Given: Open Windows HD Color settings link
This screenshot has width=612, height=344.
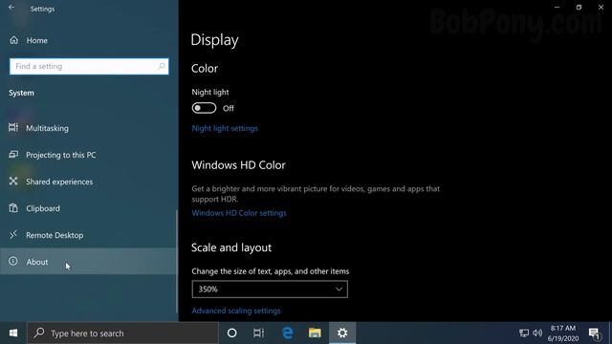Looking at the screenshot, I should [239, 213].
